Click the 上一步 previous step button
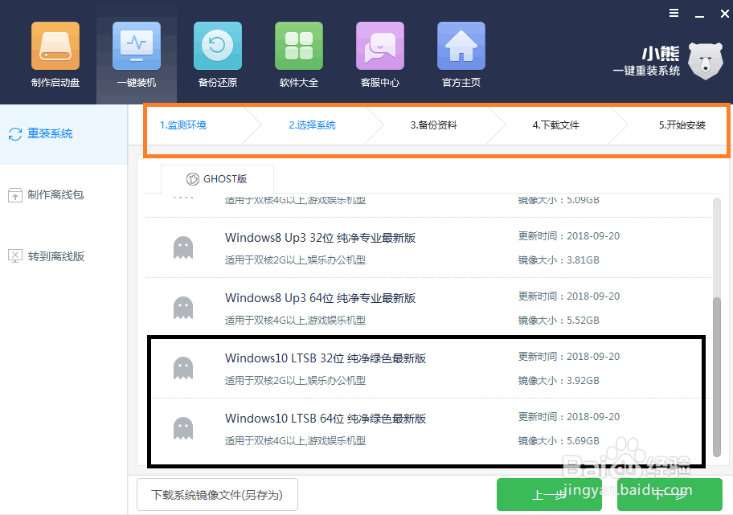The width and height of the screenshot is (733, 515). (x=549, y=494)
